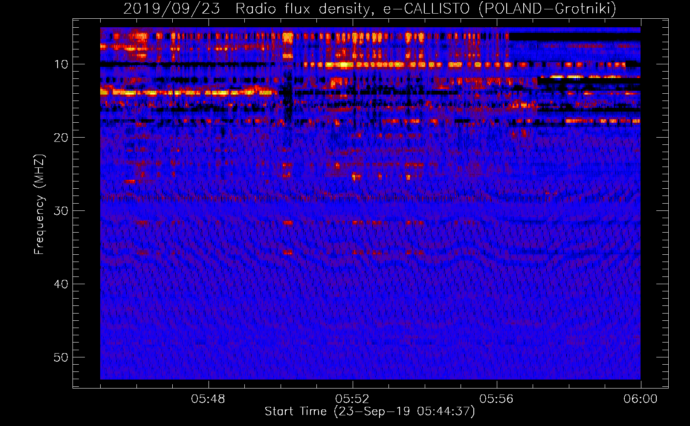Click the 20 MHz frequency tick label
This screenshot has width=690, height=426.
(x=61, y=138)
